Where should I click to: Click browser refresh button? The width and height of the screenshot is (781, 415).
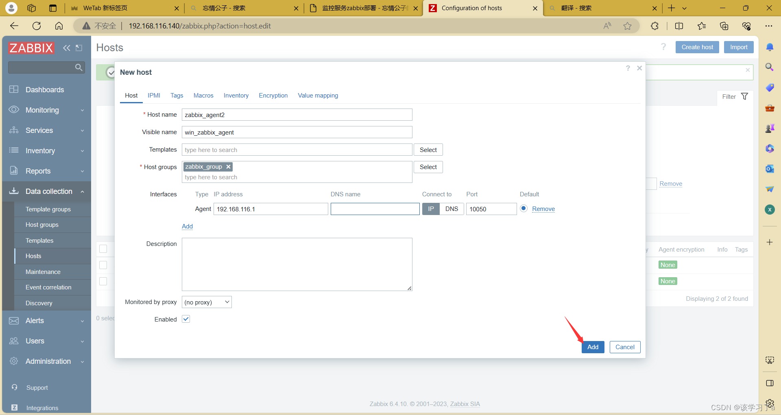[37, 26]
